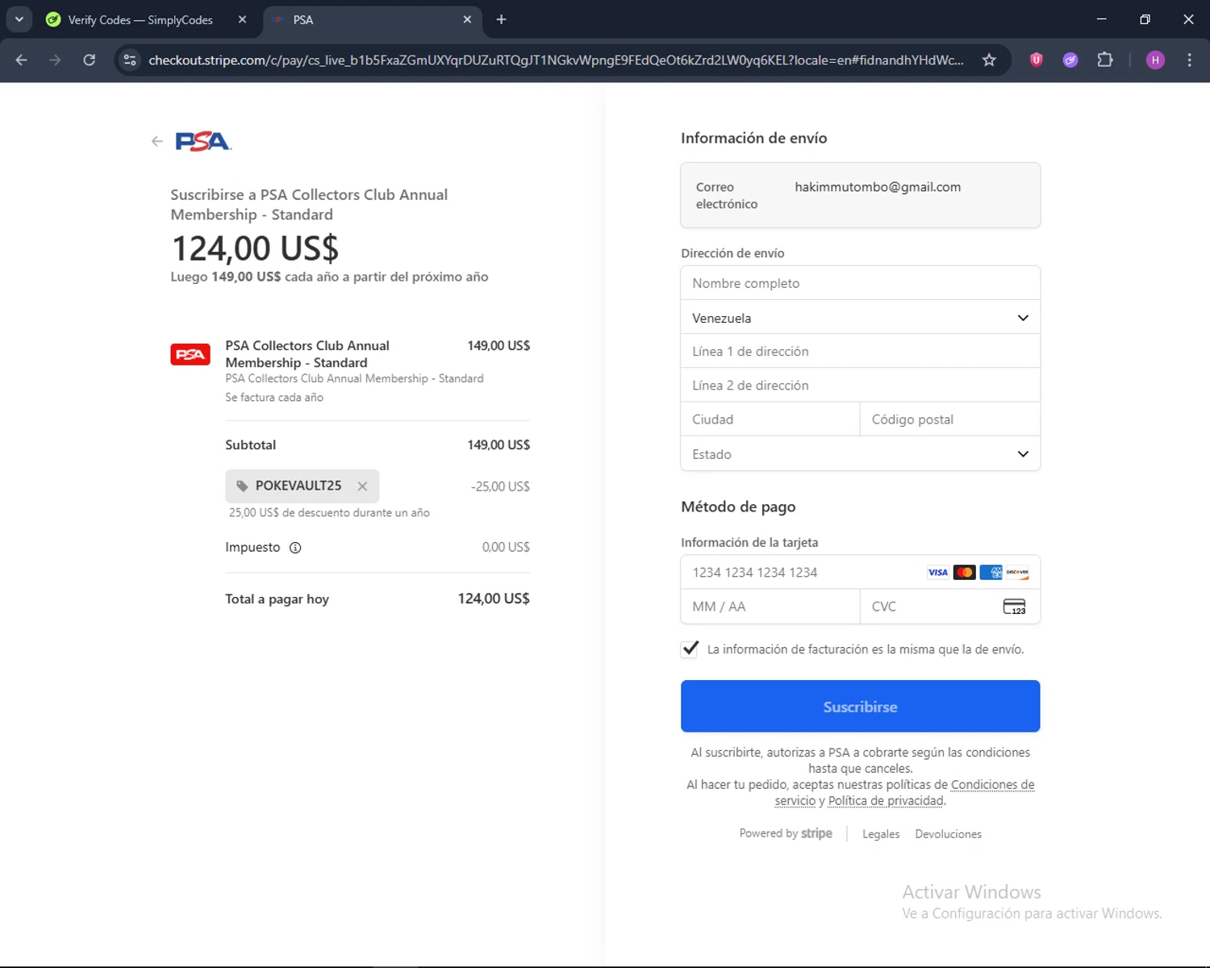The image size is (1210, 968).
Task: Click the Línea 1 de dirección field
Action: pyautogui.click(x=861, y=352)
